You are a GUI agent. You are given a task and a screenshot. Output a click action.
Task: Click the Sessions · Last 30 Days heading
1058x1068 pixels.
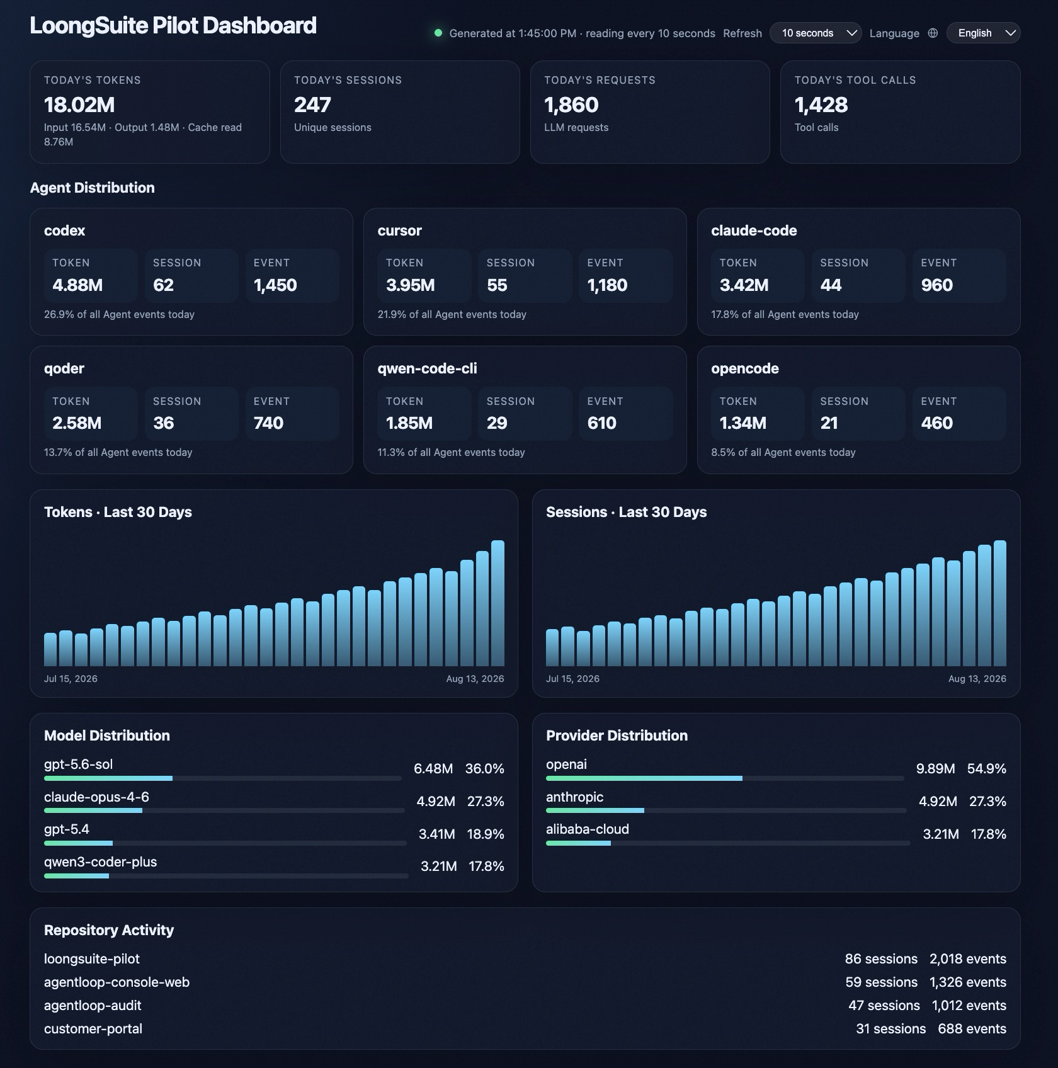[x=626, y=512]
